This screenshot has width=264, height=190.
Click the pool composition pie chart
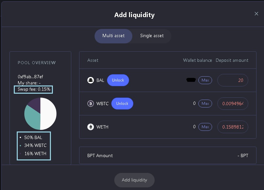click(40, 113)
